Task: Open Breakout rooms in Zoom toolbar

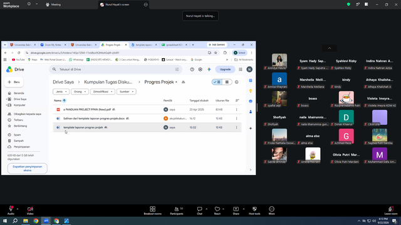Action: [x=152, y=211]
